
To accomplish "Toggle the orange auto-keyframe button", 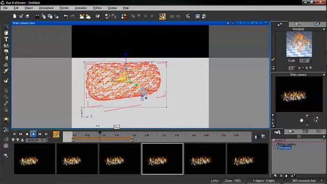I will point(56,134).
